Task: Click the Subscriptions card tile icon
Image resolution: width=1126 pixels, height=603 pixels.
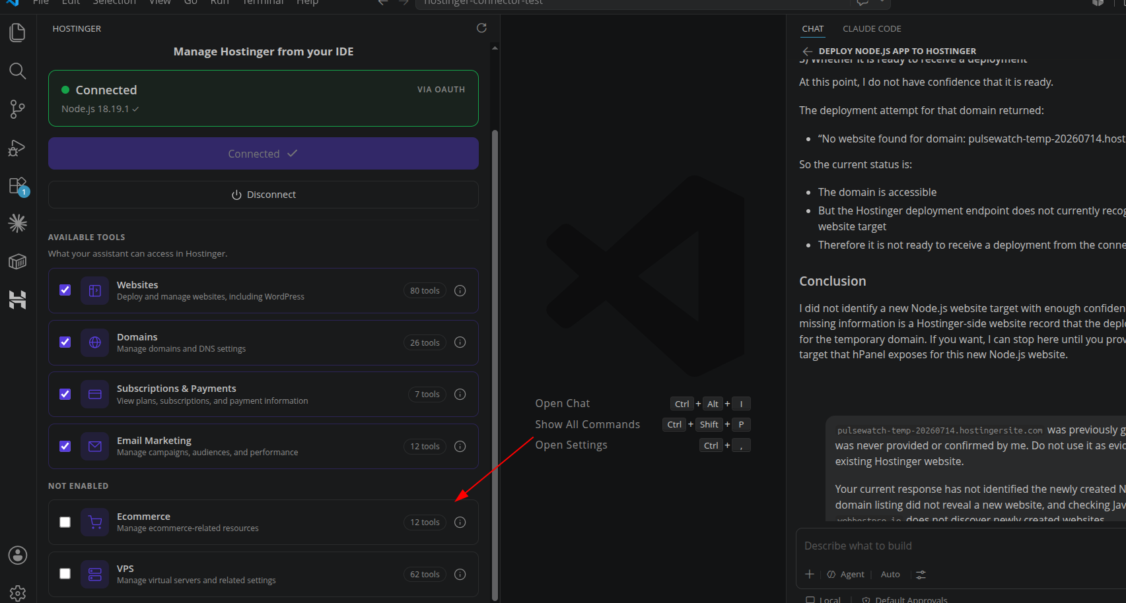Action: [x=95, y=395]
